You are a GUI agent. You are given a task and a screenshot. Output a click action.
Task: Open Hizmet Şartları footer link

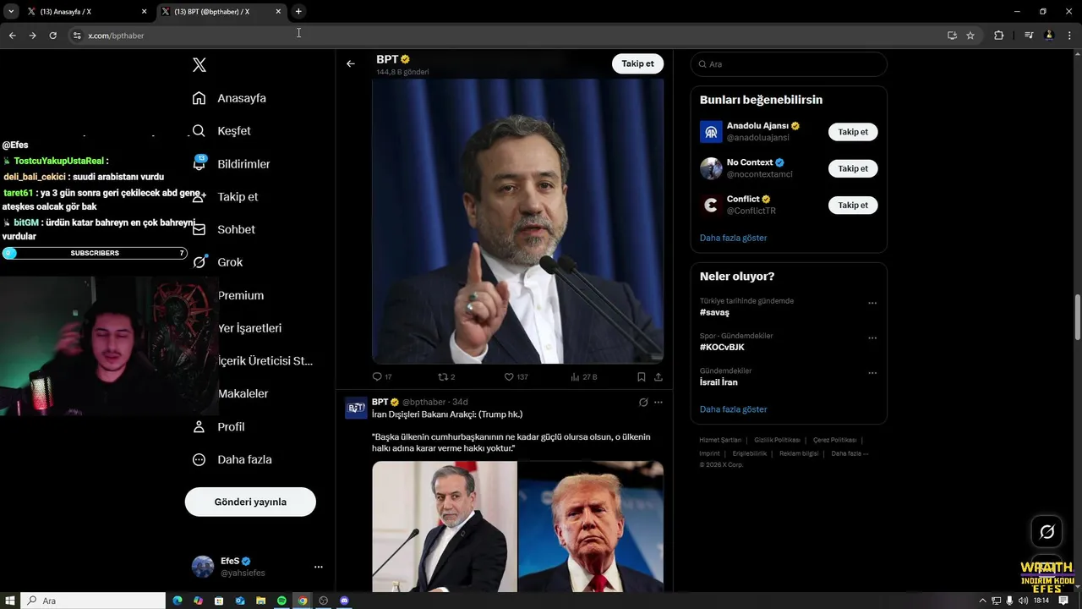coord(720,440)
